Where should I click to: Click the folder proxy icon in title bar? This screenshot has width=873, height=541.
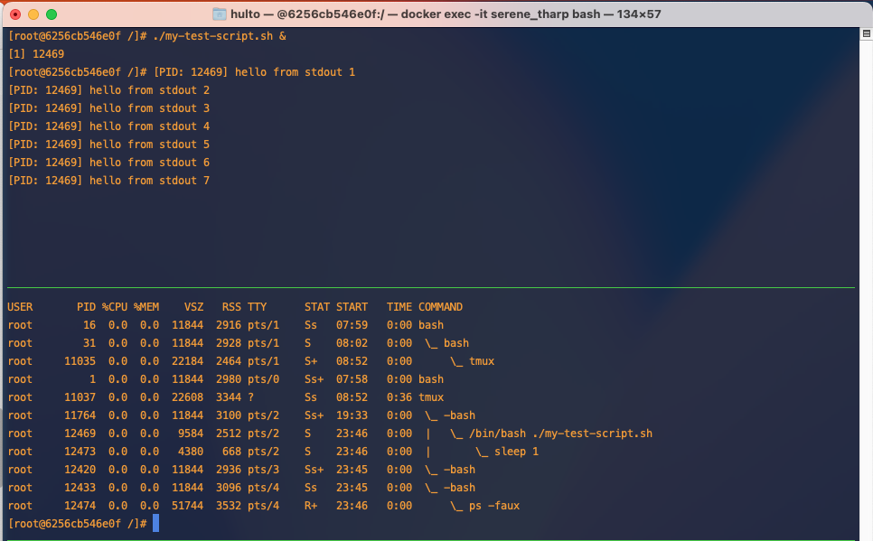pos(220,14)
